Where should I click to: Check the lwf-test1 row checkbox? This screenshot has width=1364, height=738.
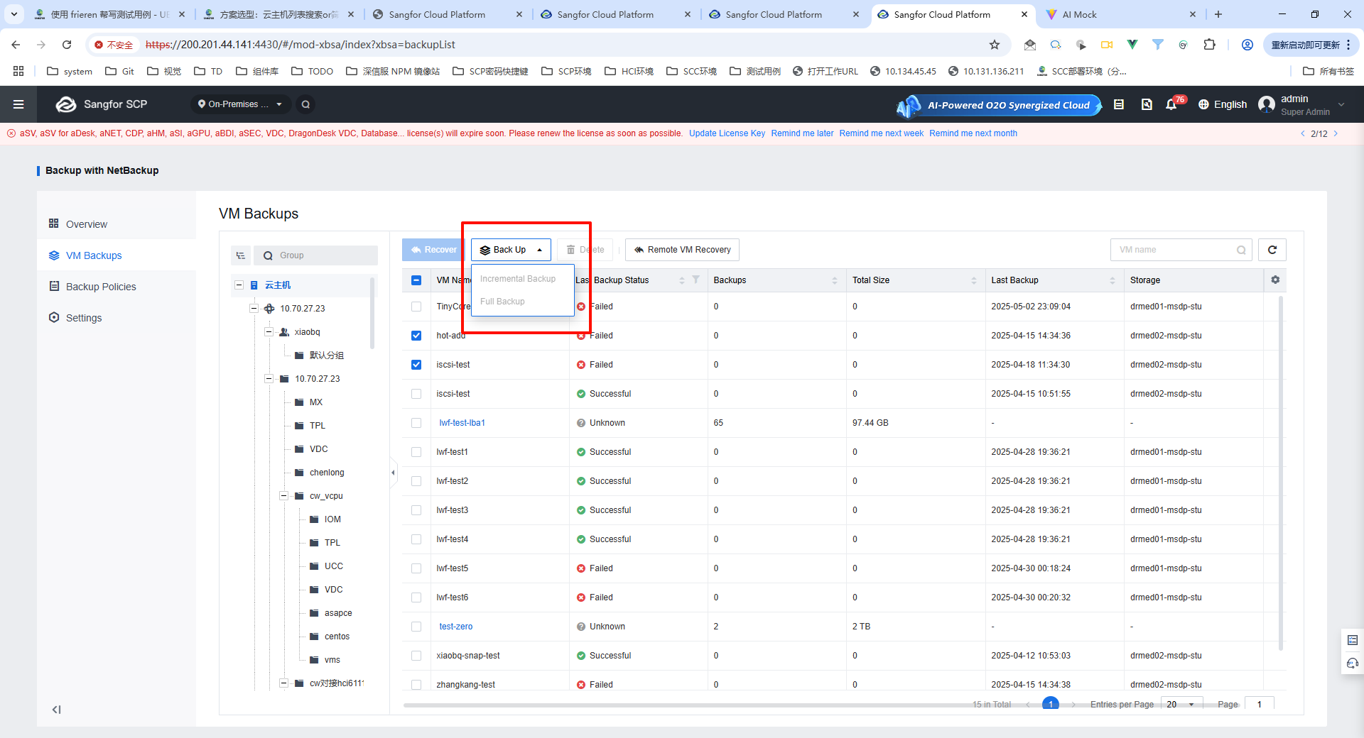[416, 452]
